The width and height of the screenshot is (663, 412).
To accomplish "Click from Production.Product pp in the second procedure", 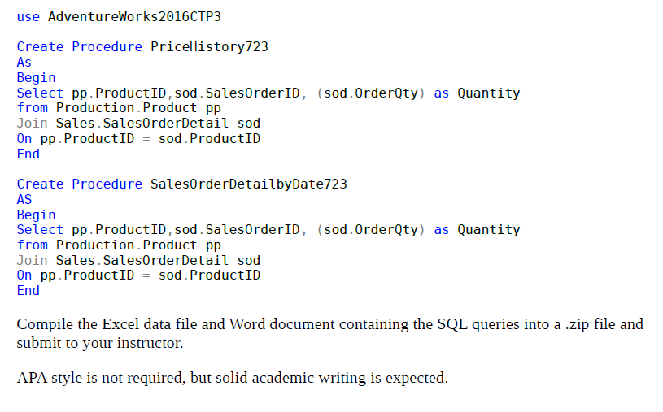I will [x=119, y=245].
